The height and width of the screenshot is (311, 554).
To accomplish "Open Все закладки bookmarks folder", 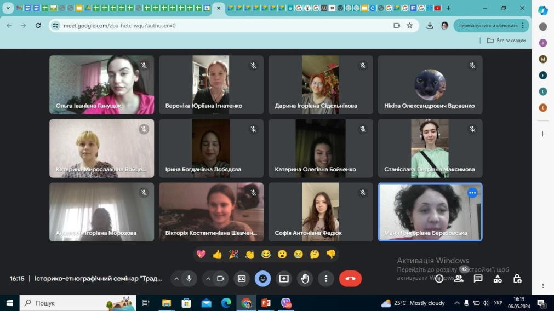I will (x=506, y=41).
